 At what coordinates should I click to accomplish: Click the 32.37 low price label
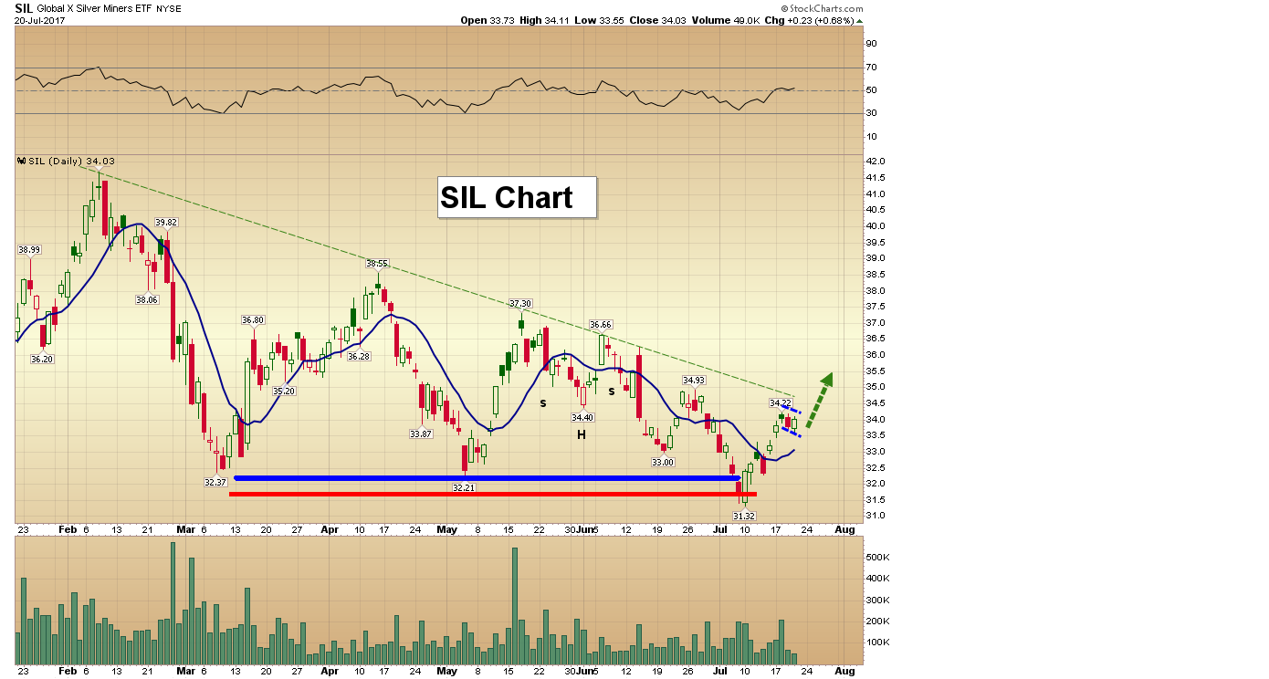click(215, 481)
